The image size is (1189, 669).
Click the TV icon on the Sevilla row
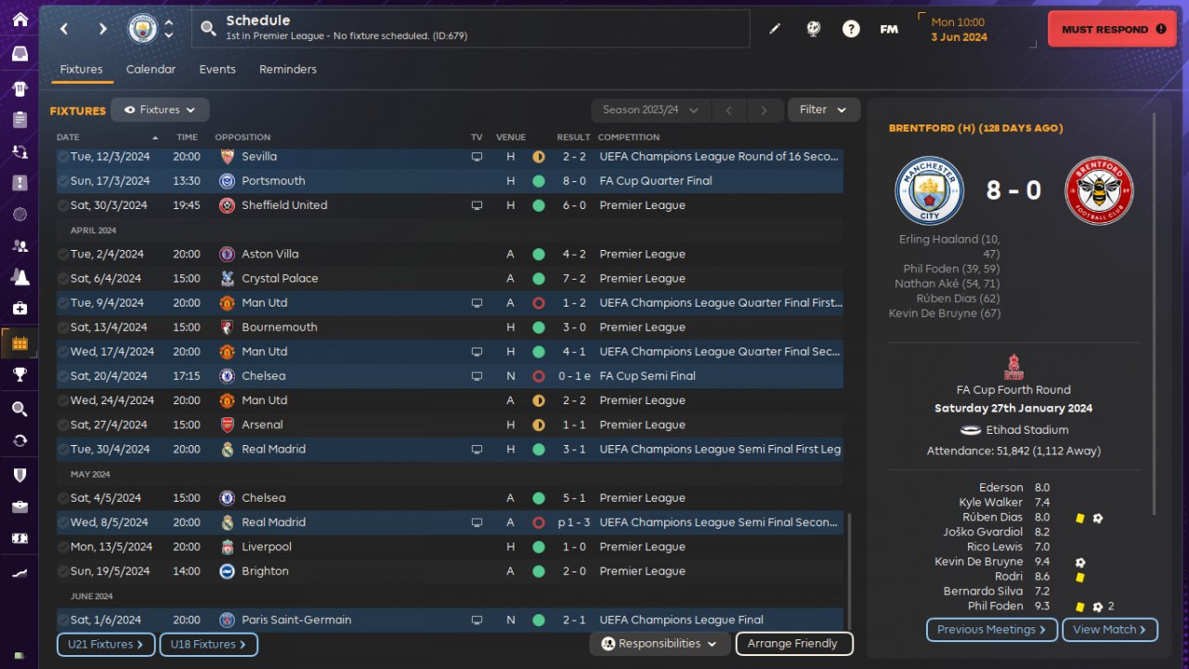point(477,157)
